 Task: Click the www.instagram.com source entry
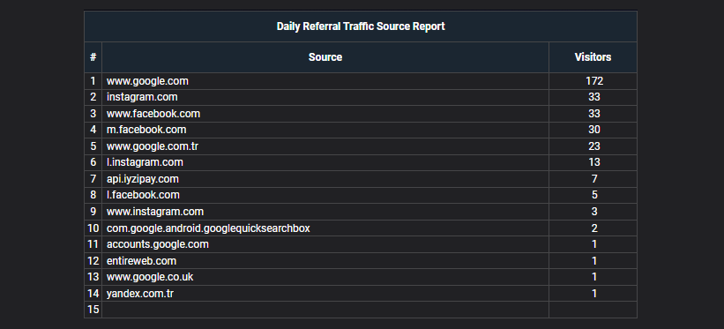click(154, 212)
